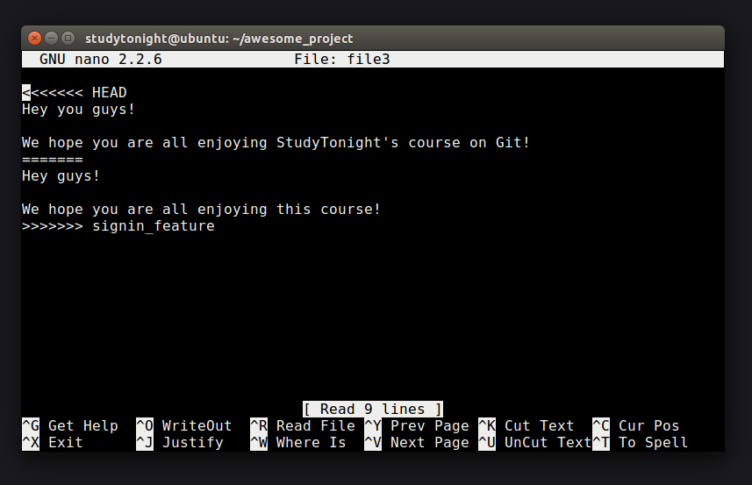Minimize the terminal window
This screenshot has width=752, height=485.
(51, 38)
